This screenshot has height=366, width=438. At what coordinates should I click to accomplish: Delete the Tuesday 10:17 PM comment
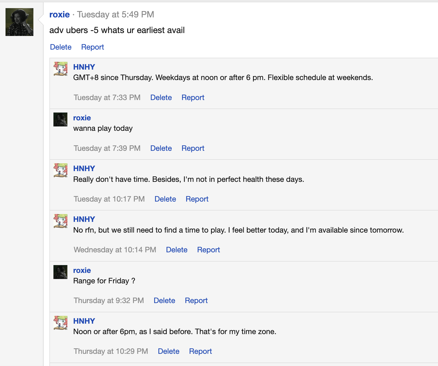(x=165, y=199)
